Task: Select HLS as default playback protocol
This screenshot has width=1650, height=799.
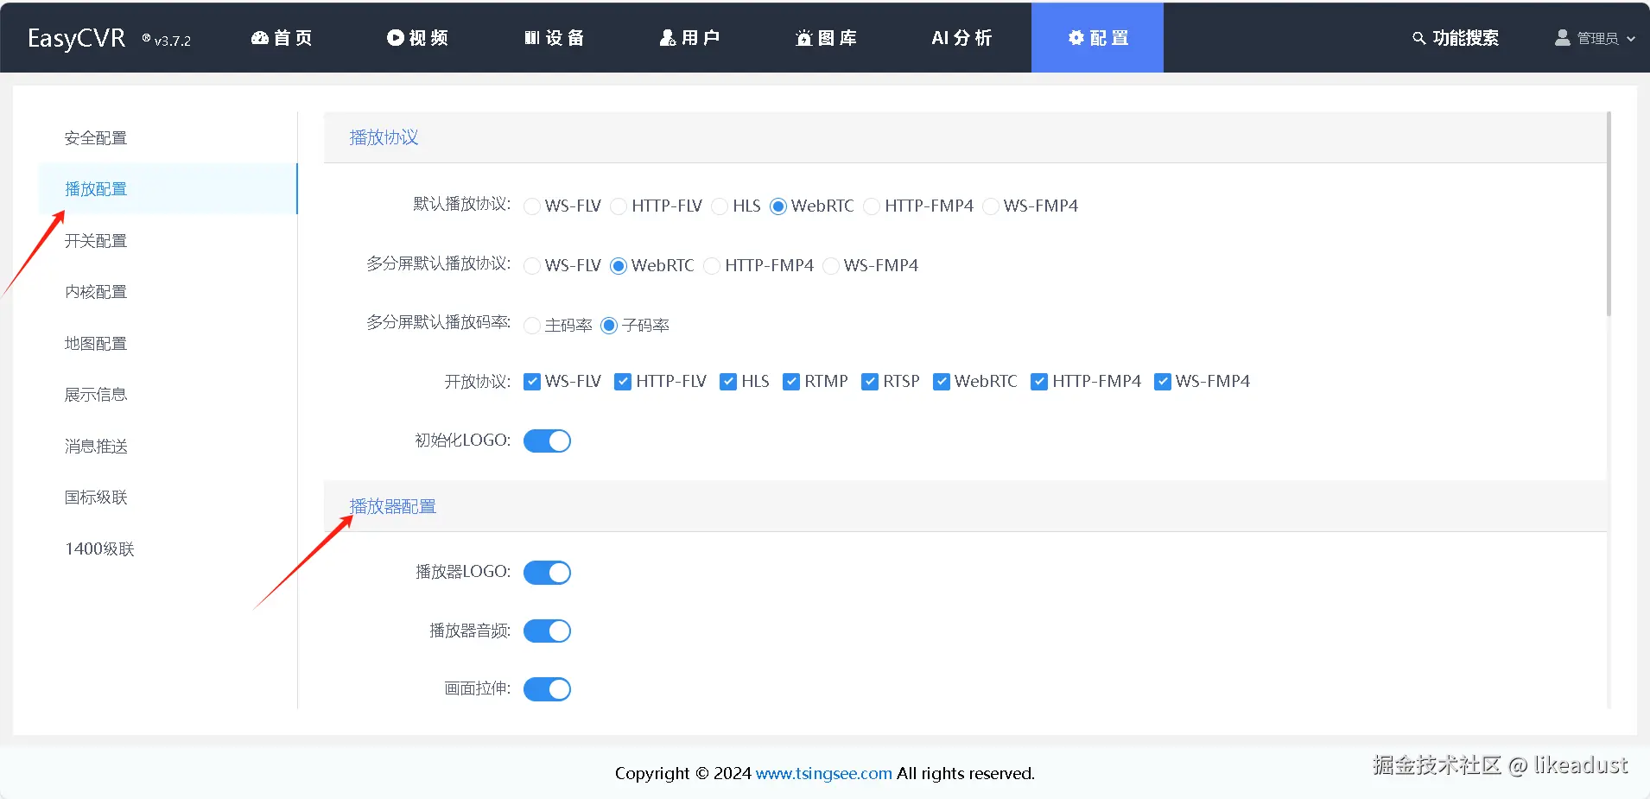Action: pyautogui.click(x=720, y=206)
